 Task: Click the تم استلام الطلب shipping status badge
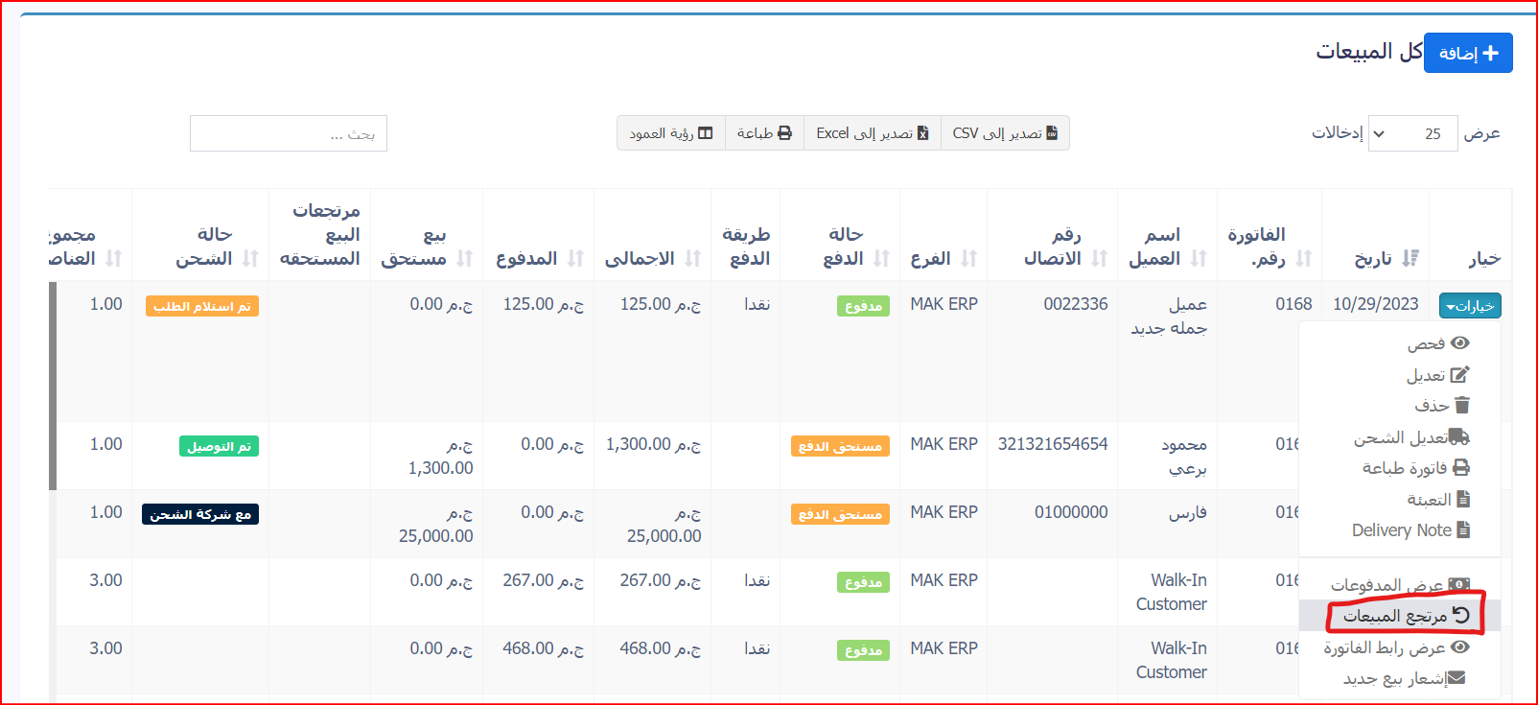[201, 306]
